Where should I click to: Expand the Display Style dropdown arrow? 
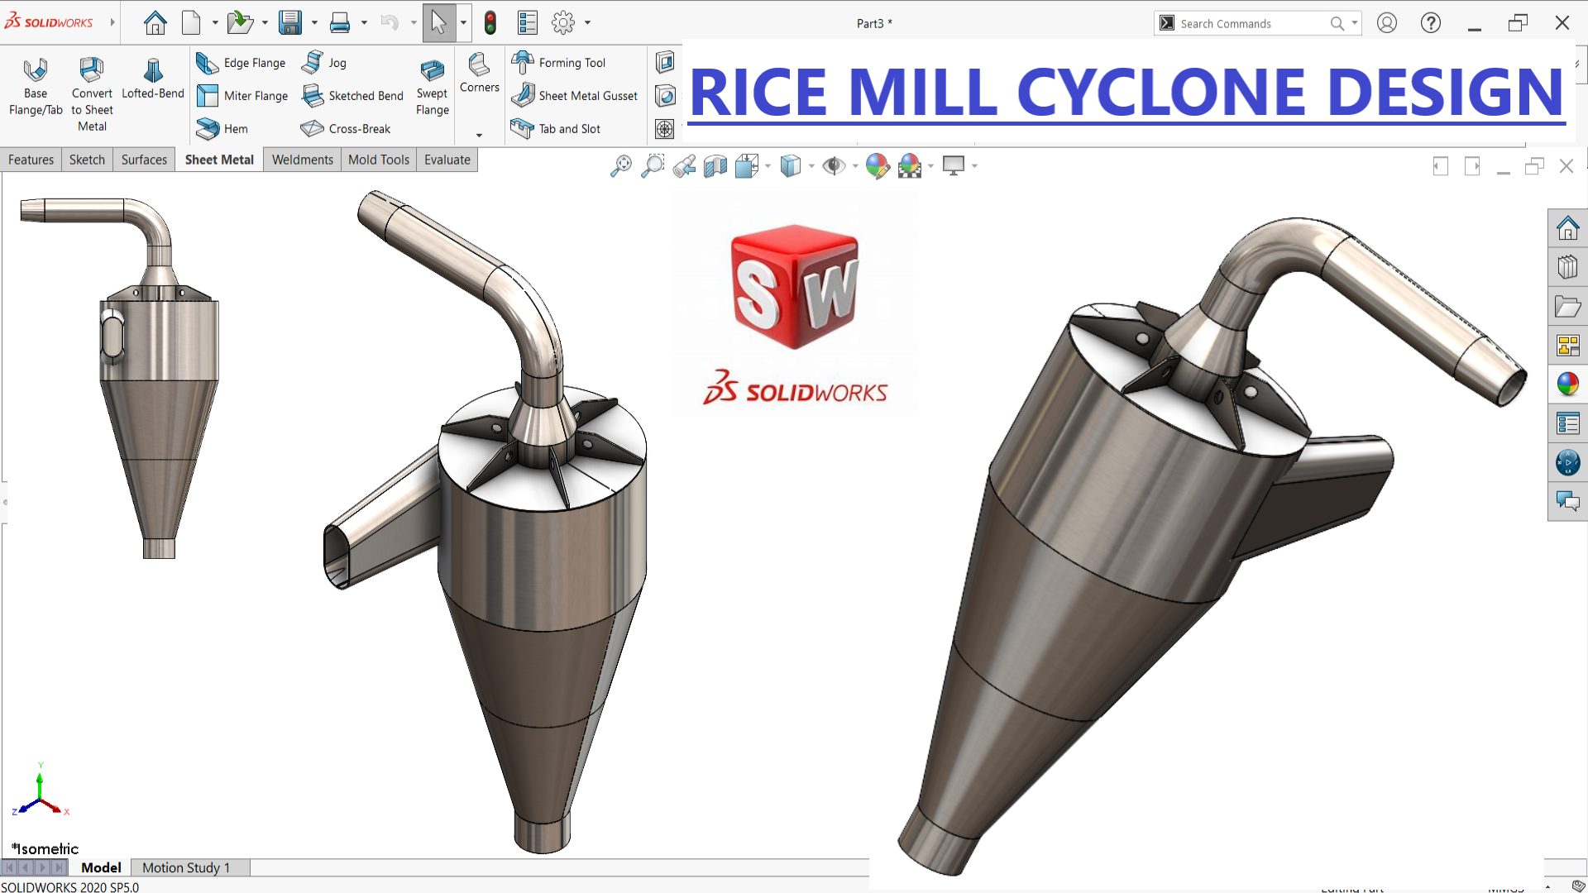811,166
